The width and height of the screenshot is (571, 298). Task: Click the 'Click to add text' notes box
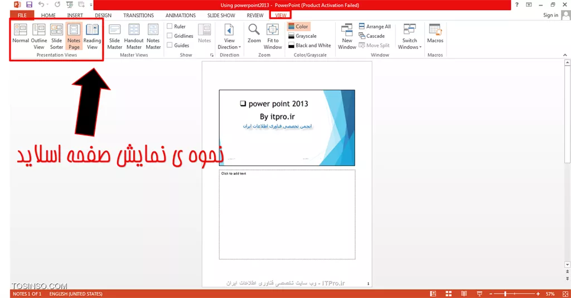287,214
